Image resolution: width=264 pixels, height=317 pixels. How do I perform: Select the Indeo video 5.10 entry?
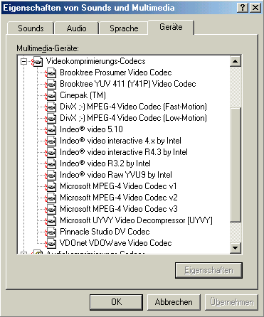coord(91,129)
